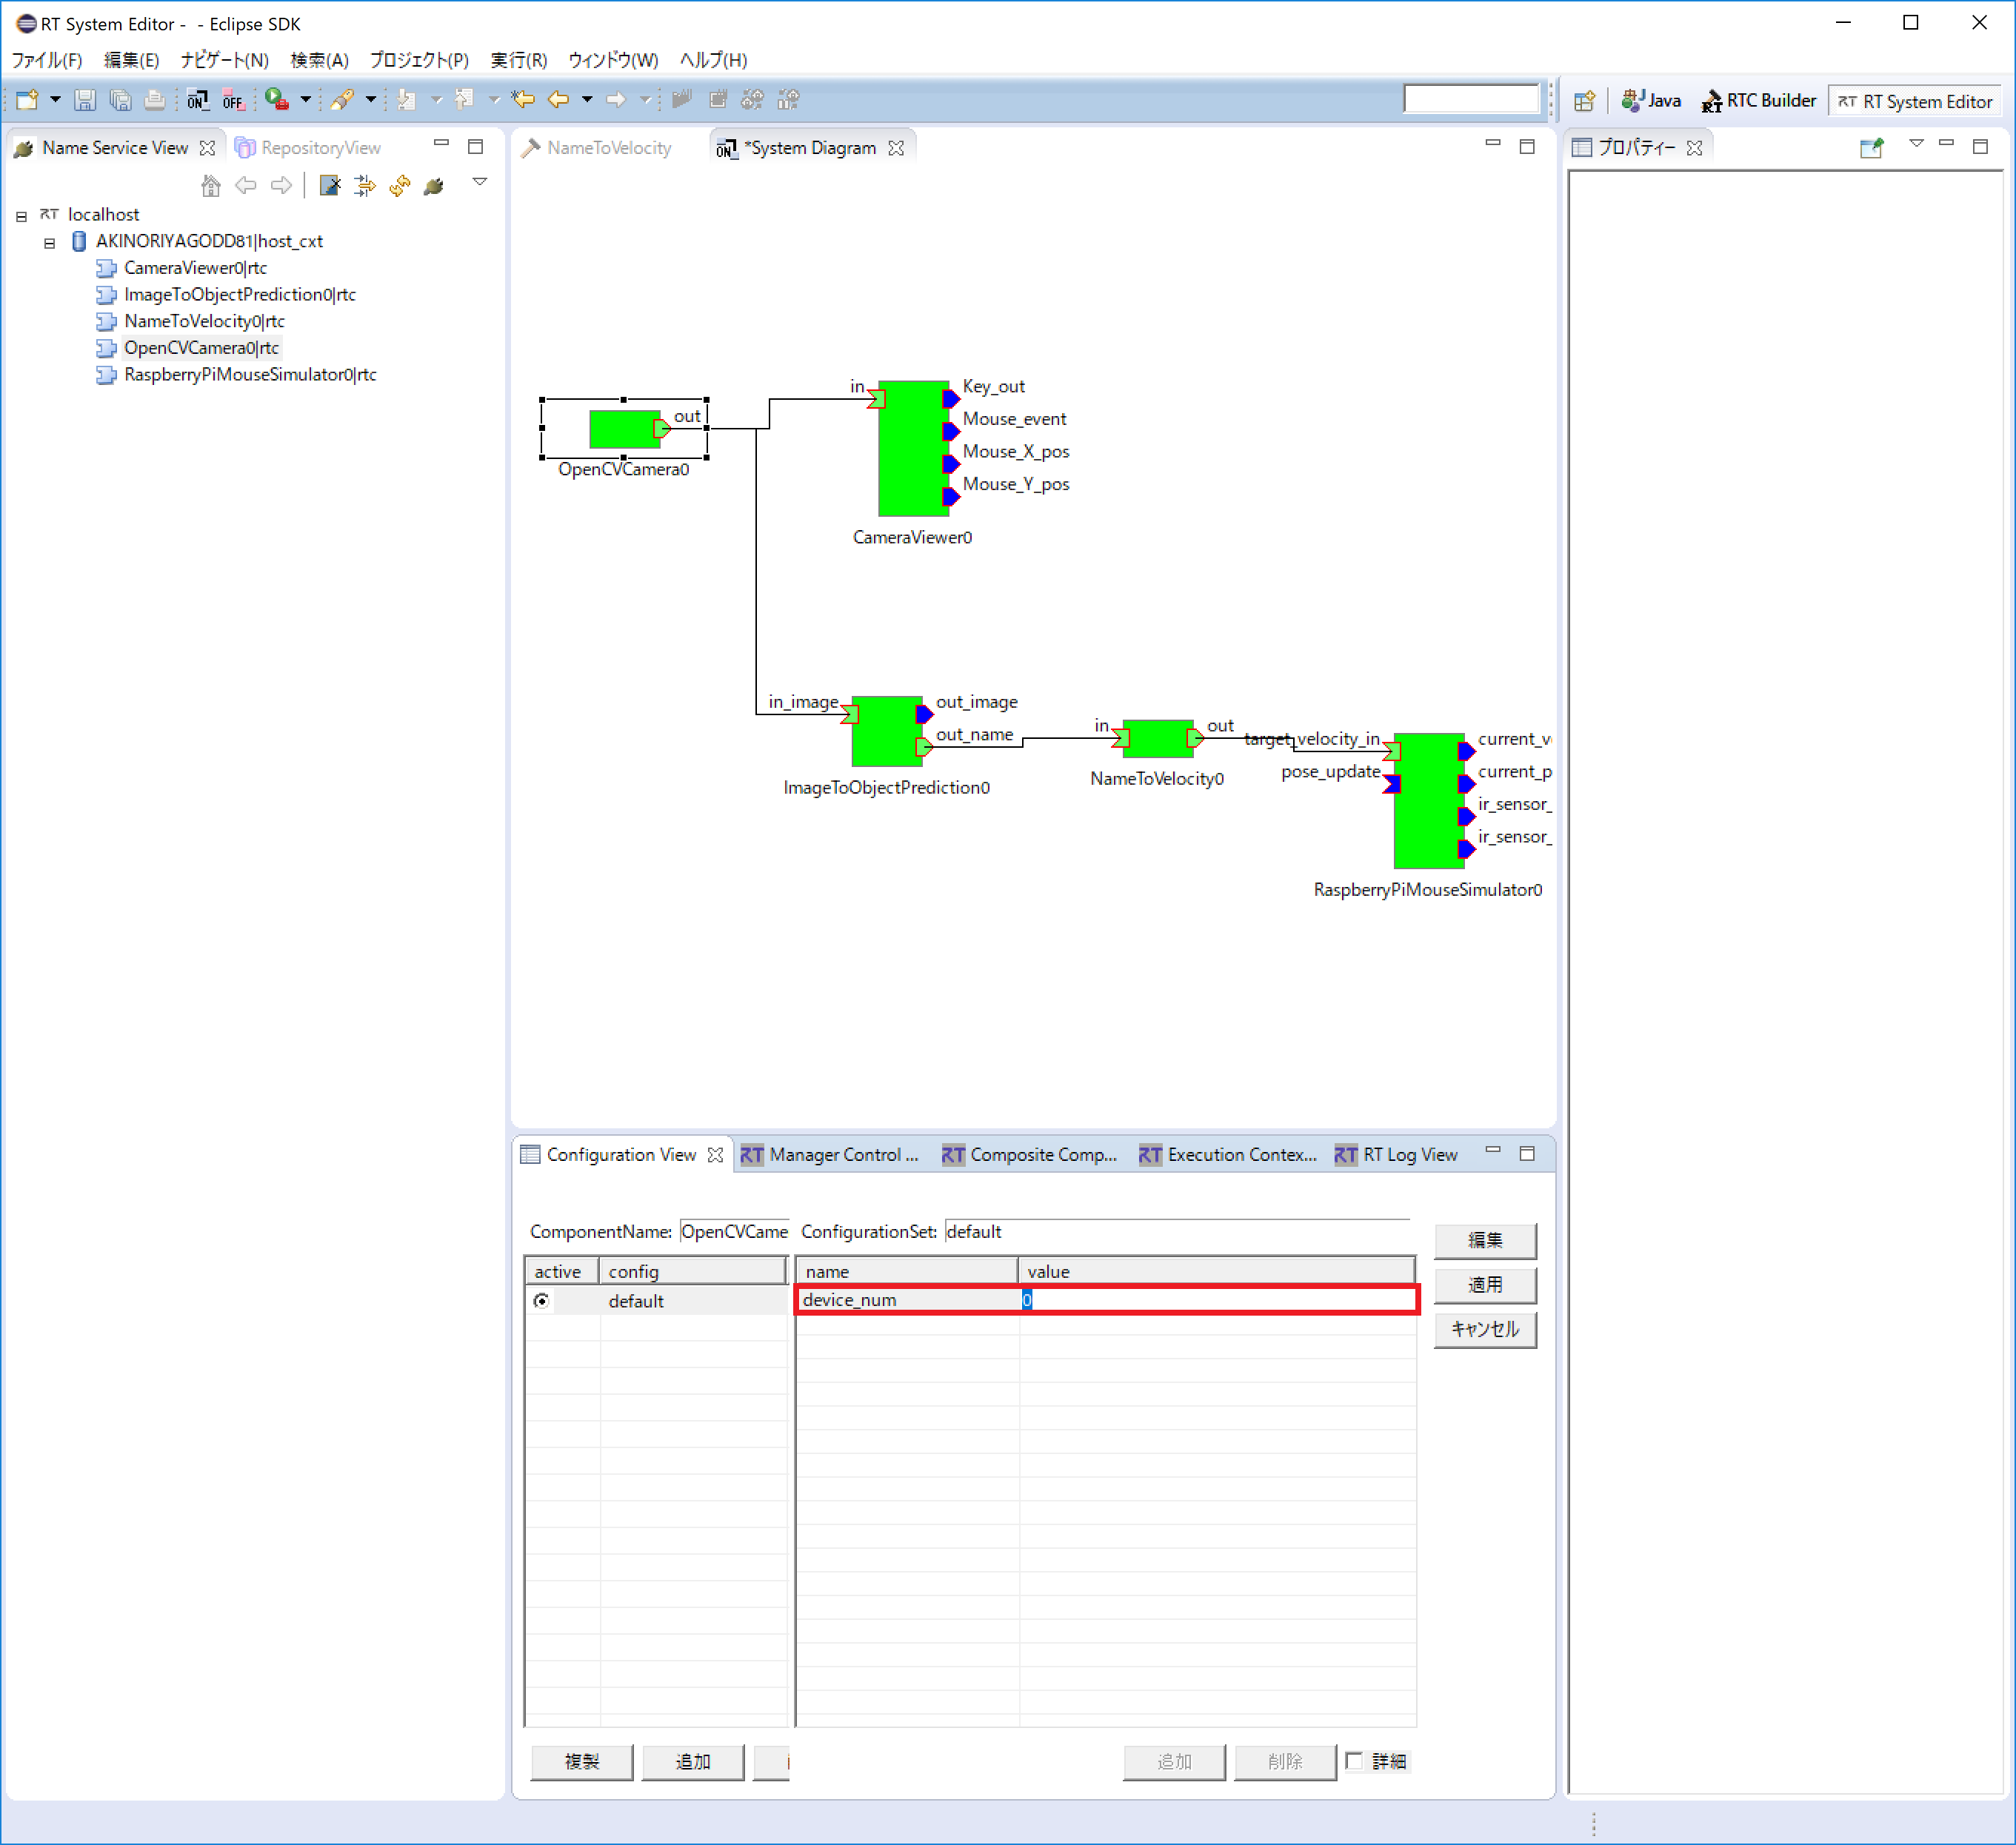Select the green OpenCVCamera0 component block
Screen dimensions: 2016x1845
pos(624,429)
